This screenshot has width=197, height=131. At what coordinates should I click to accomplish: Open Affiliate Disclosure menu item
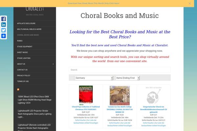click(x=26, y=24)
